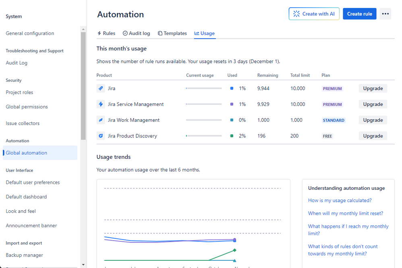This screenshot has width=402, height=268.
Task: Click the chart icon beside Usage
Action: (x=197, y=33)
